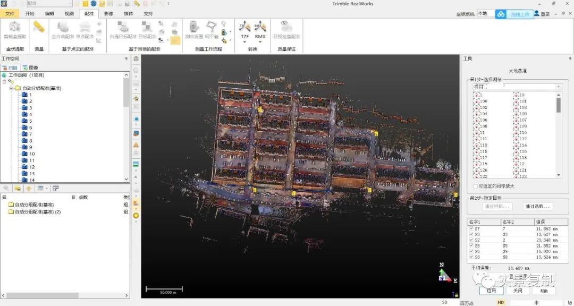The height and width of the screenshot is (306, 574).
Task: Click the user login icon 登录
Action: coord(542,14)
